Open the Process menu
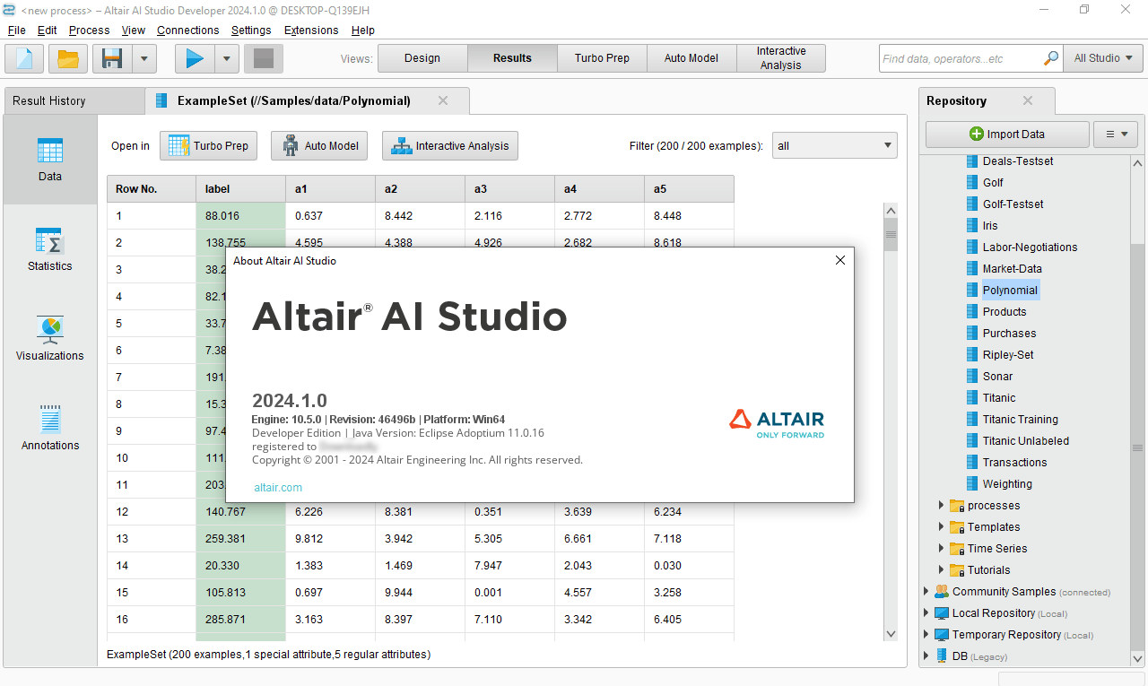 [89, 30]
